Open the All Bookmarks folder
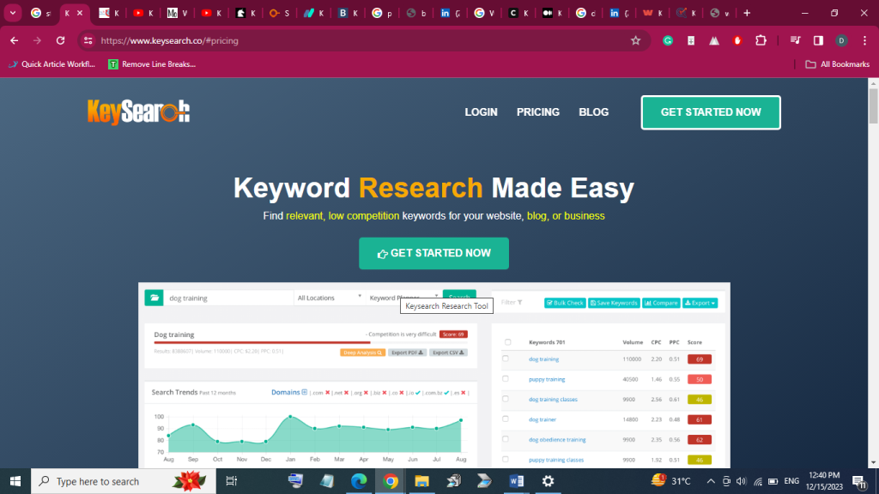The height and width of the screenshot is (494, 879). coord(838,64)
